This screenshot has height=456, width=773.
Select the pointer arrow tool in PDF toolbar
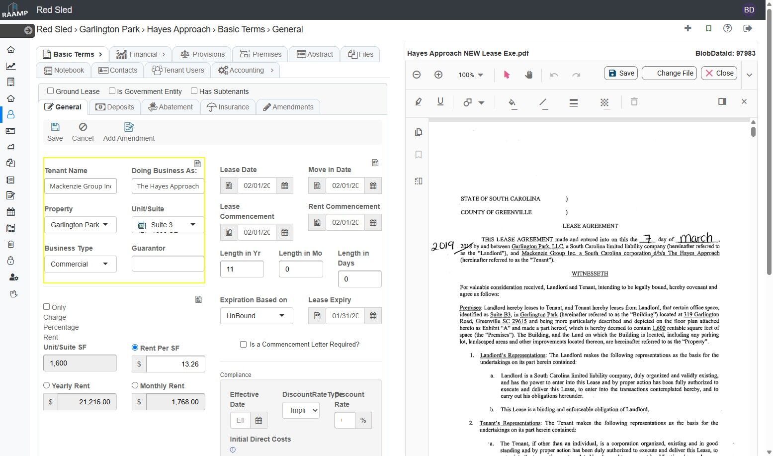pyautogui.click(x=507, y=75)
